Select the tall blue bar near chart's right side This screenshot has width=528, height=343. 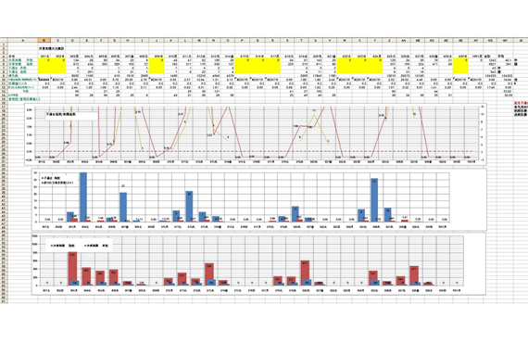click(x=374, y=200)
